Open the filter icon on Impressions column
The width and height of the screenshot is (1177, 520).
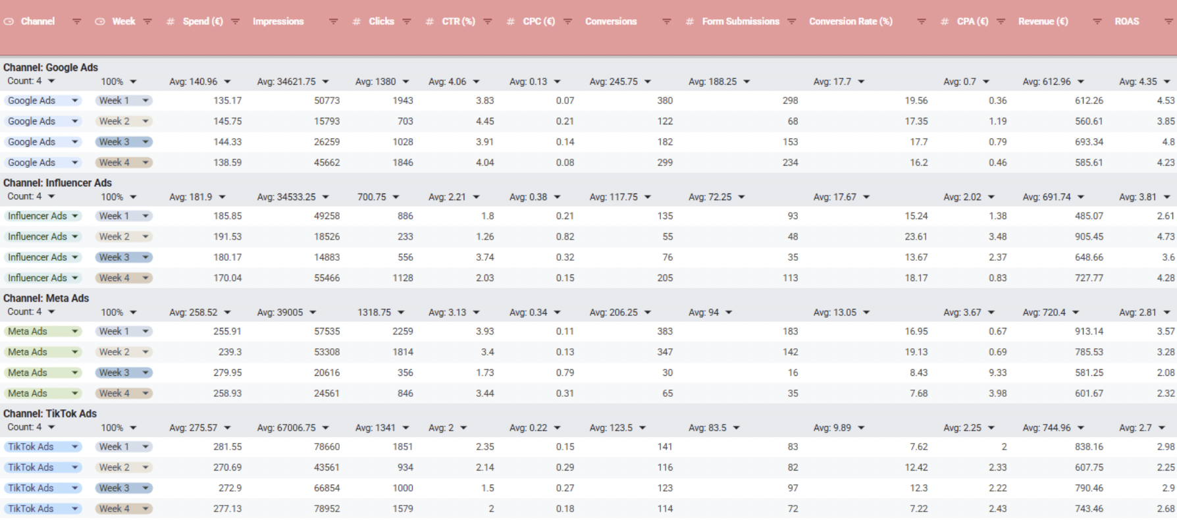click(333, 22)
